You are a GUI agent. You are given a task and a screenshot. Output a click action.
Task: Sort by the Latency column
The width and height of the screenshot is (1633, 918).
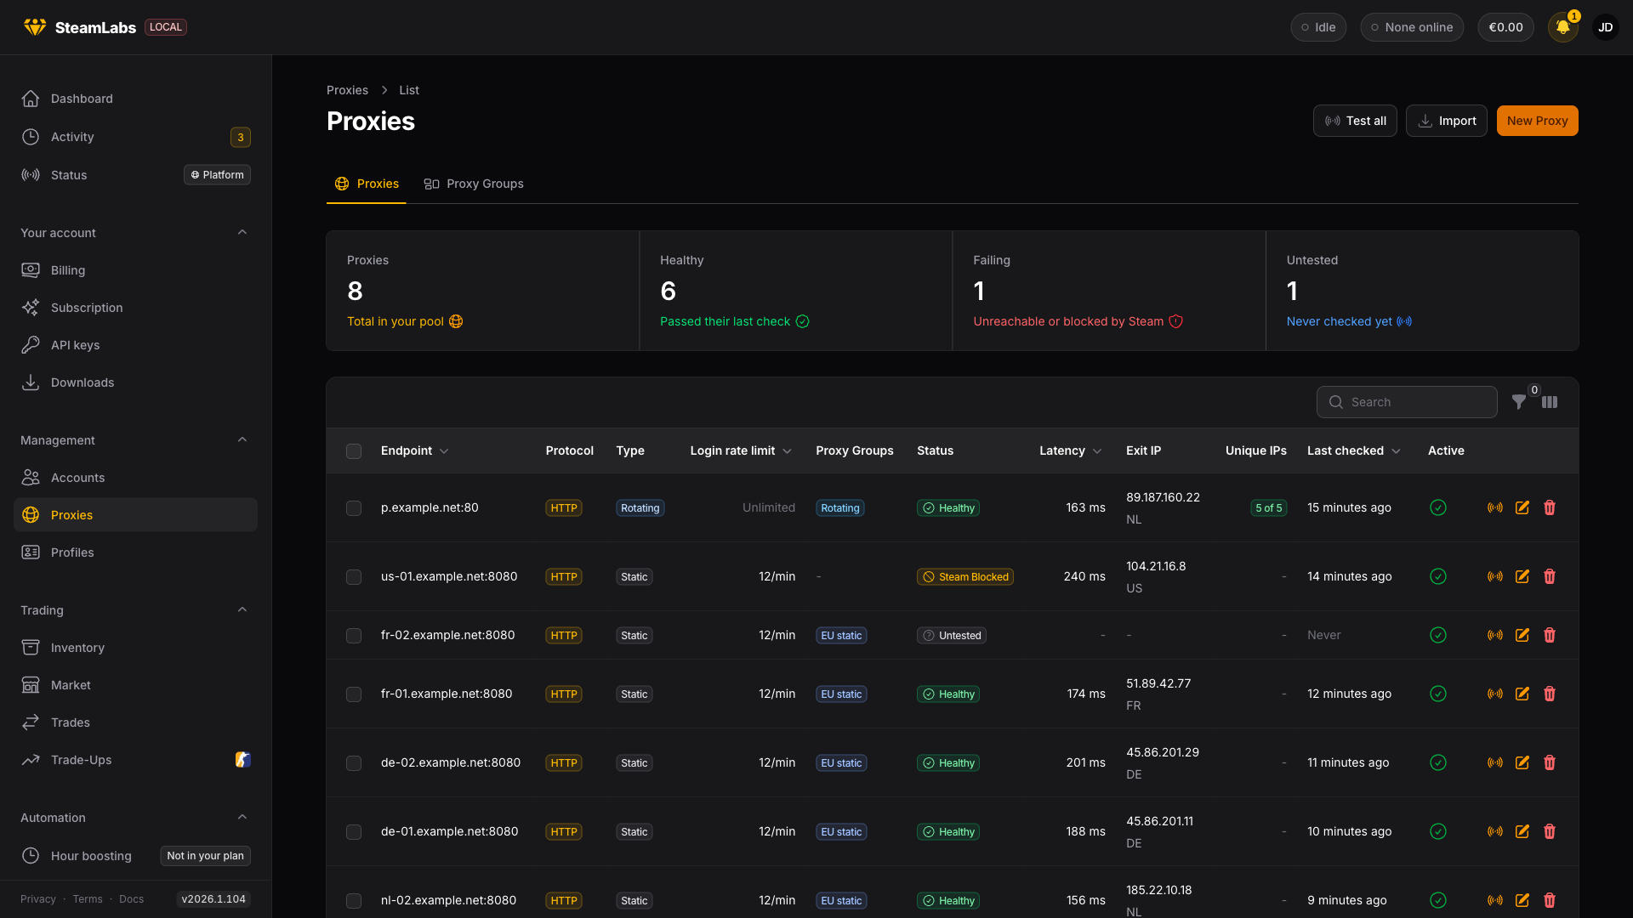pos(1071,450)
